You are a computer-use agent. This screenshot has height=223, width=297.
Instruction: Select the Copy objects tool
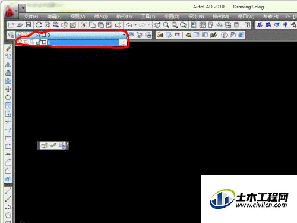pos(8,56)
